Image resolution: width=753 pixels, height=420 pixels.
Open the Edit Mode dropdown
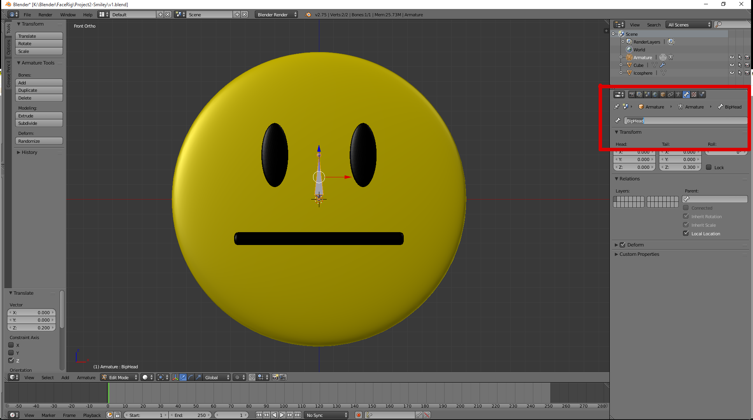pos(119,377)
